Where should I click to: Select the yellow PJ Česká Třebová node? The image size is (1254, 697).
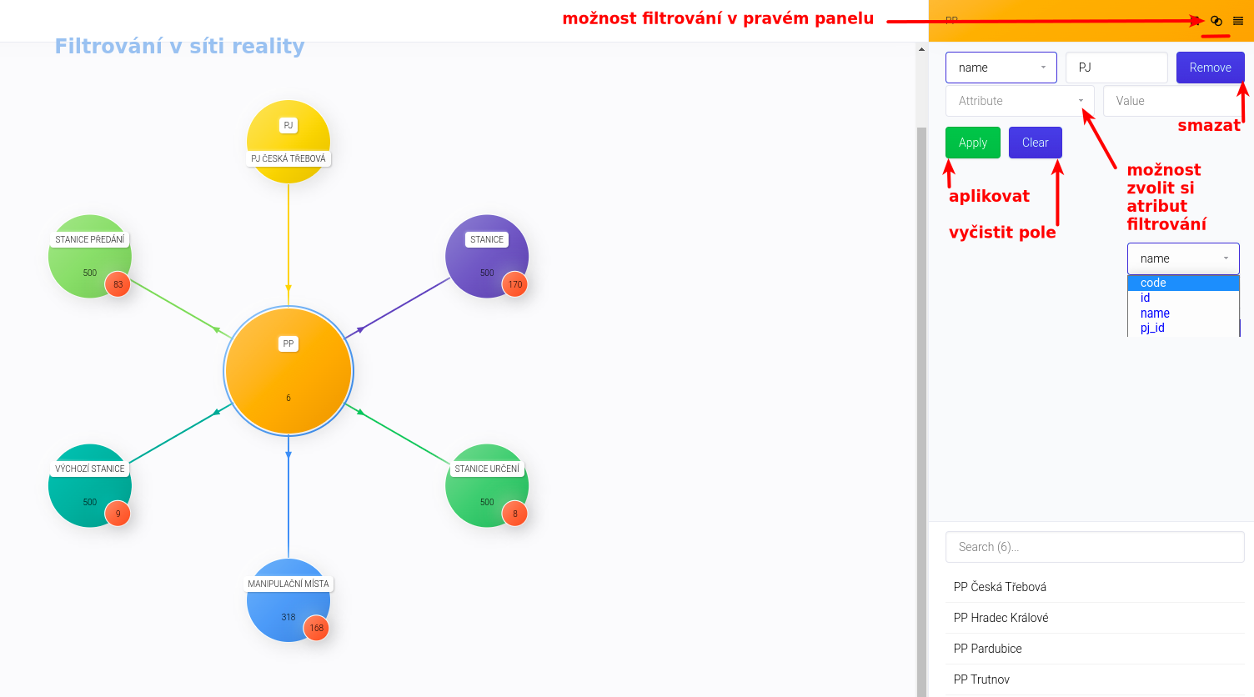coord(288,142)
